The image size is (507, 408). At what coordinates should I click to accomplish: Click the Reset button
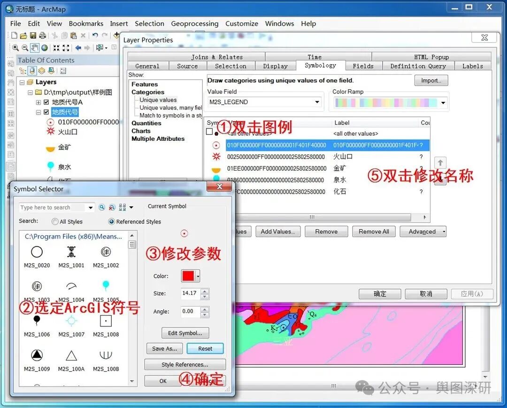pyautogui.click(x=205, y=348)
